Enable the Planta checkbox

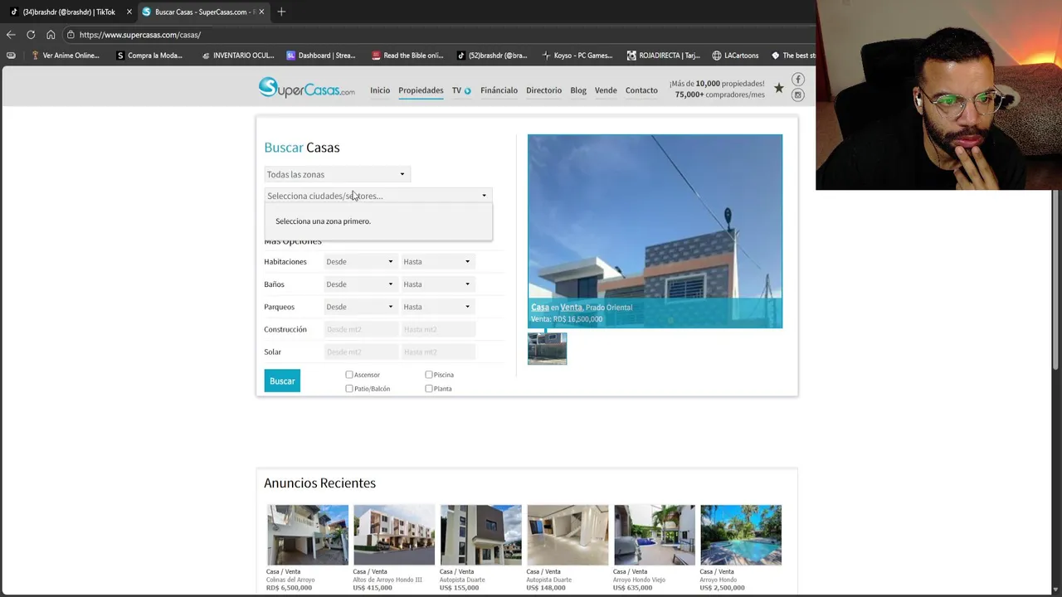coord(429,388)
